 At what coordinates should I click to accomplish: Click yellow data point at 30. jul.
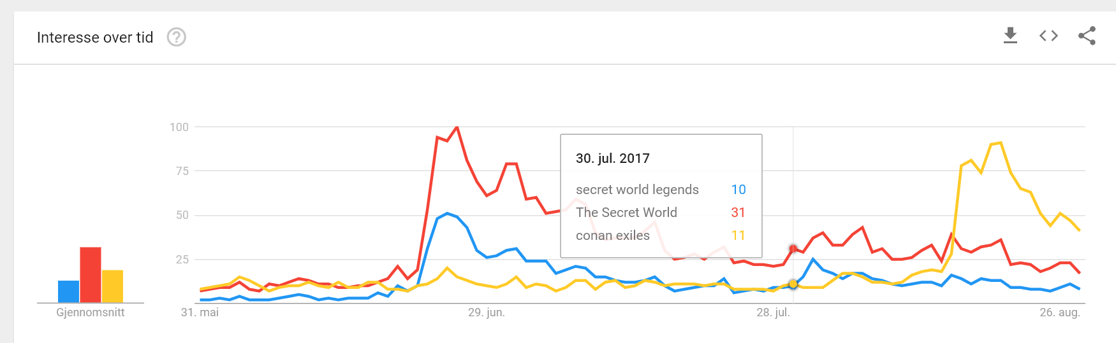793,284
